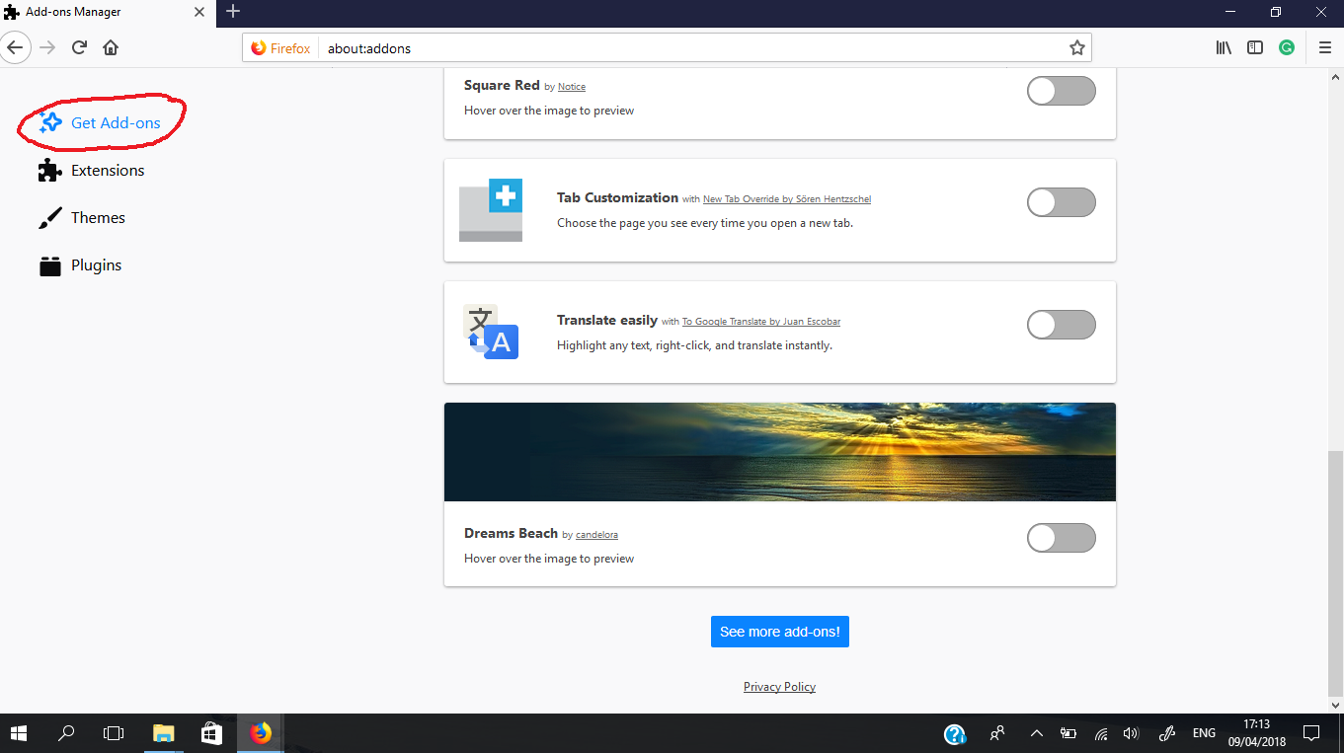Open the Library toolbar icon

pyautogui.click(x=1224, y=47)
